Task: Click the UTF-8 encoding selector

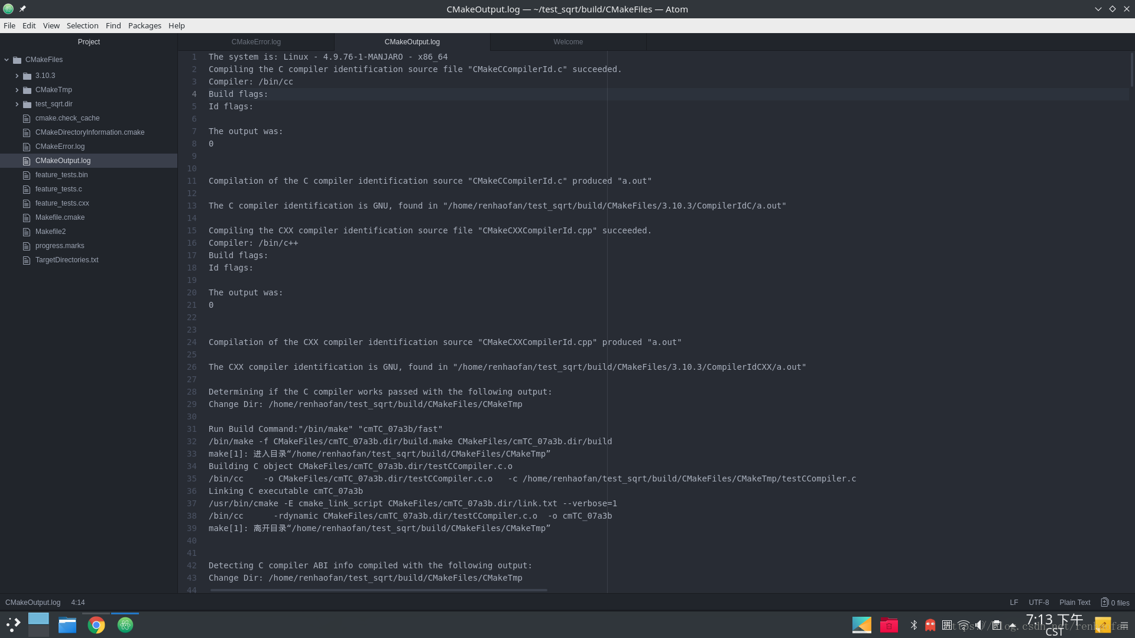Action: tap(1038, 603)
